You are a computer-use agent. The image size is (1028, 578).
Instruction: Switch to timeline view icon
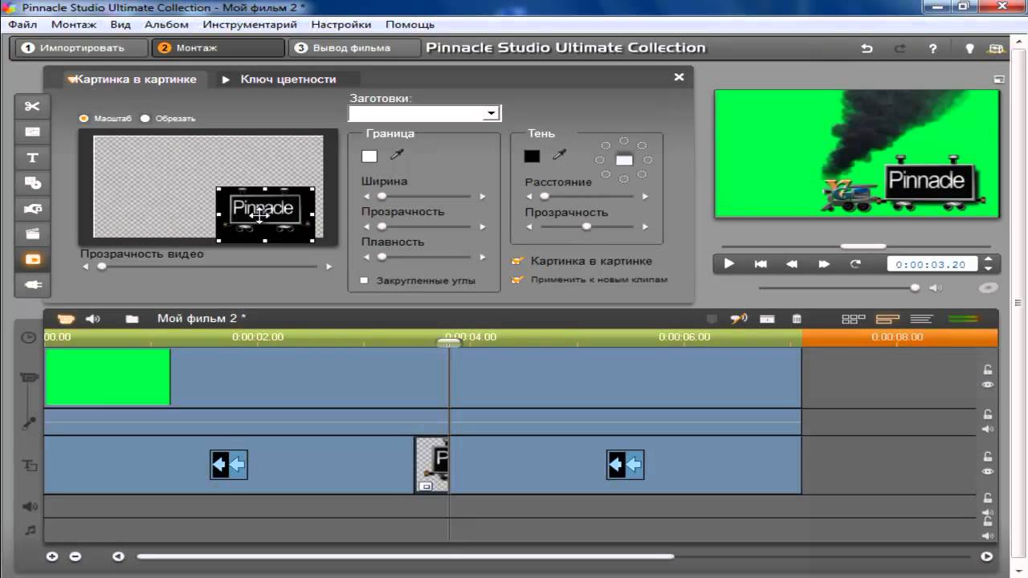(x=887, y=319)
